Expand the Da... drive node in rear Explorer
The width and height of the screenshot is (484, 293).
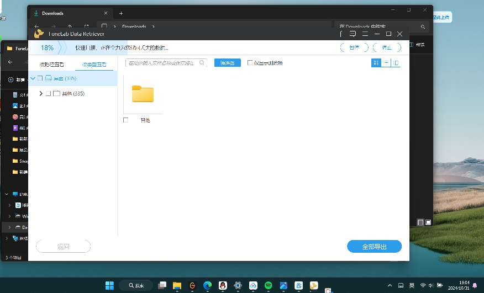pyautogui.click(x=9, y=227)
